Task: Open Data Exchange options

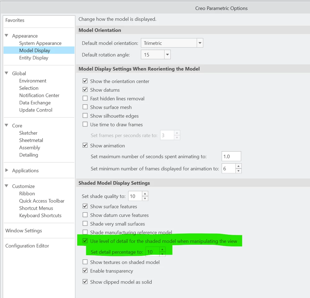Action: coord(35,103)
